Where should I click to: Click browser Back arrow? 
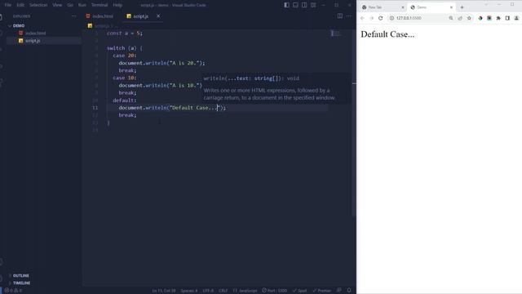(x=362, y=18)
